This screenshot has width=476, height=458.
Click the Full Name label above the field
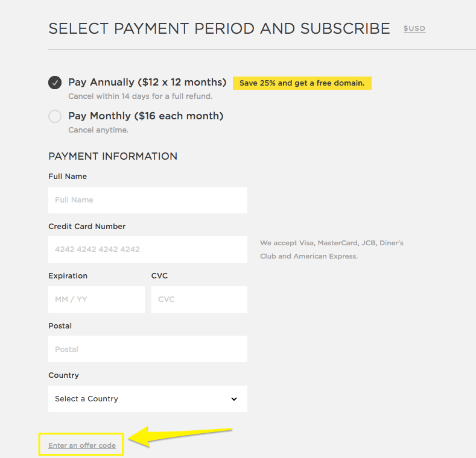tap(68, 177)
